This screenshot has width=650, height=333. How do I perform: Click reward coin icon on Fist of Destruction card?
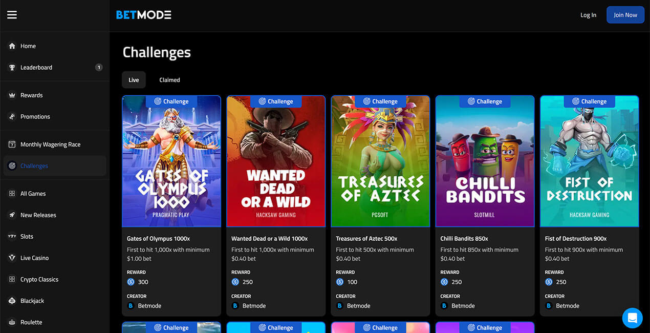[x=549, y=282]
